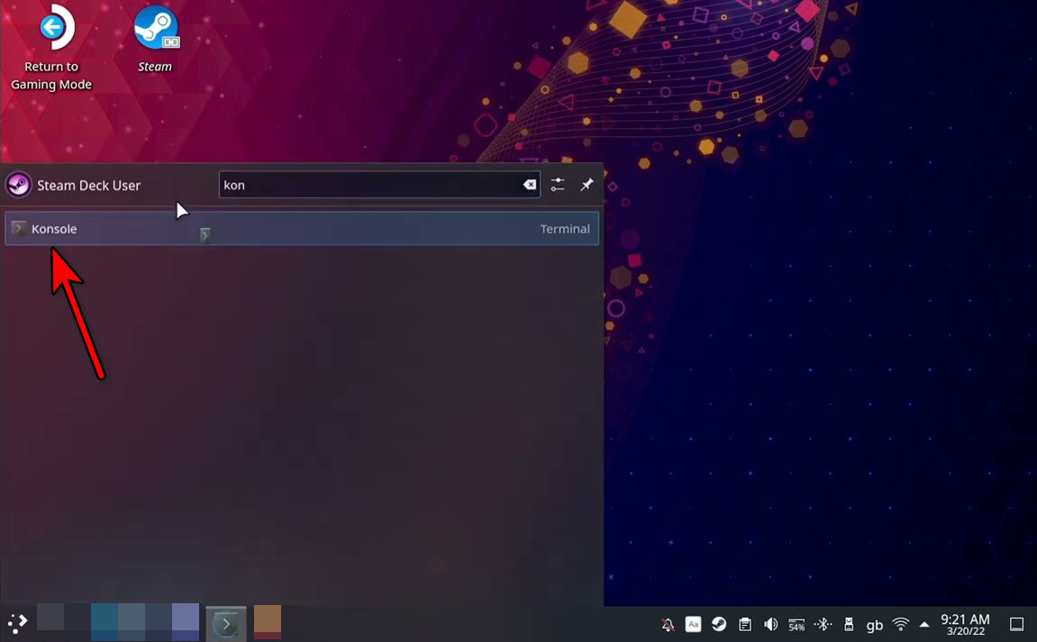Switch to Konsole in the taskbar
Image resolution: width=1037 pixels, height=642 pixels.
pyautogui.click(x=226, y=623)
